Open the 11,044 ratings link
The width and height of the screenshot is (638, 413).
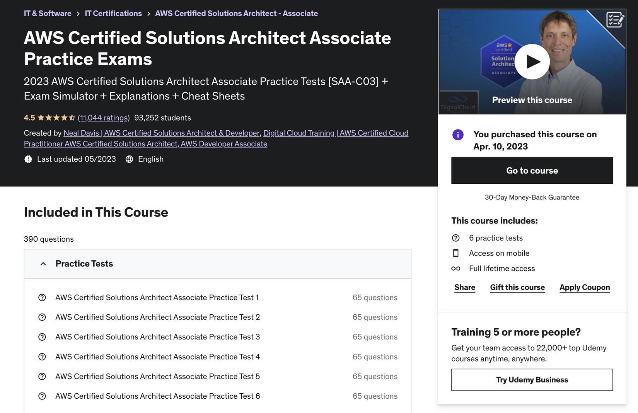pos(104,118)
